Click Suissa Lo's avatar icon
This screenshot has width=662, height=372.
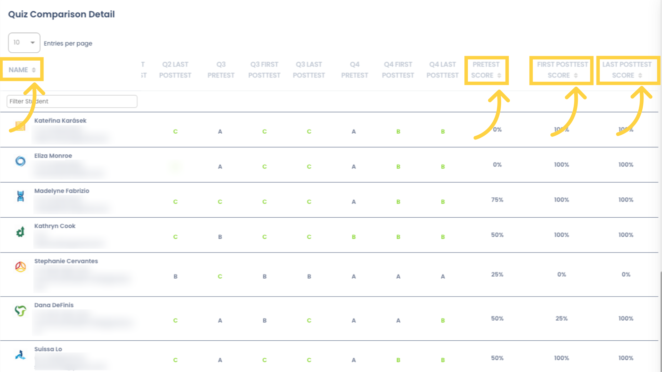pos(20,354)
